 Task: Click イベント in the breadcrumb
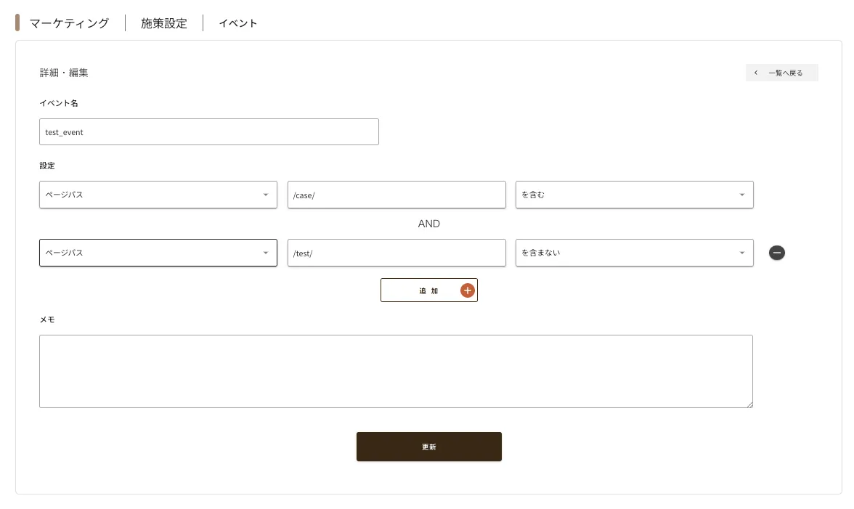tap(238, 23)
